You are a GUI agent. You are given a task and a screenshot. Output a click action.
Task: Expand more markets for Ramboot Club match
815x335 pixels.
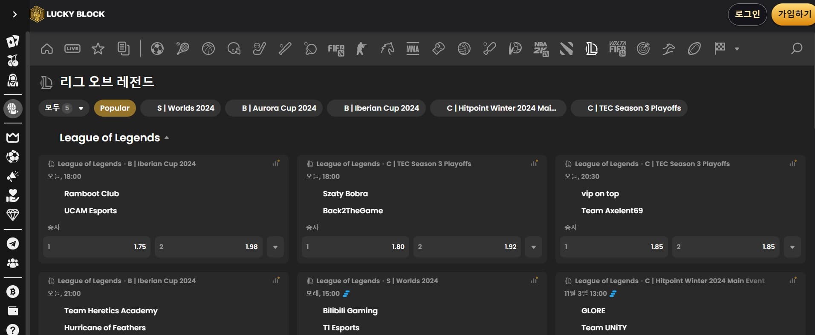pyautogui.click(x=275, y=247)
